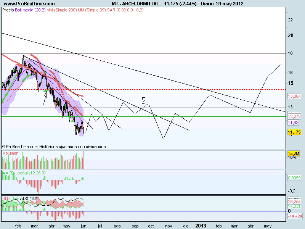Screen dimensions: 305x229
Task: Click price scale value 22
Action: pos(290,20)
